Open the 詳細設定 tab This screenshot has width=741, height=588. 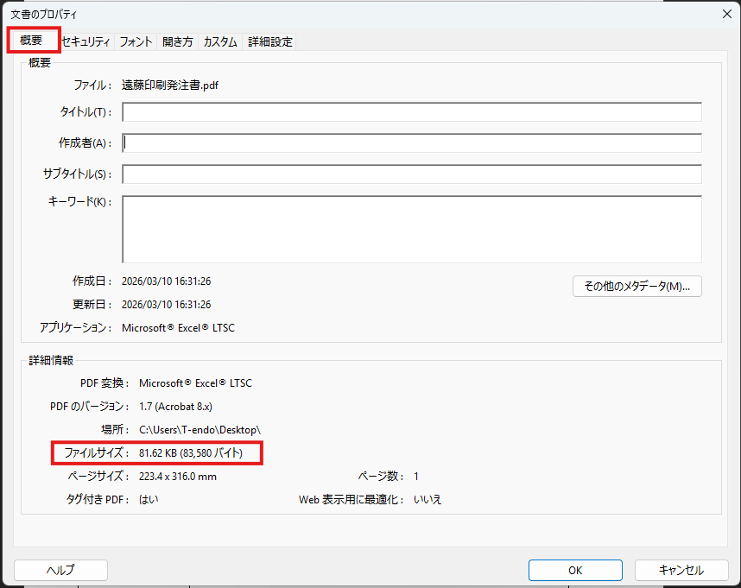270,41
